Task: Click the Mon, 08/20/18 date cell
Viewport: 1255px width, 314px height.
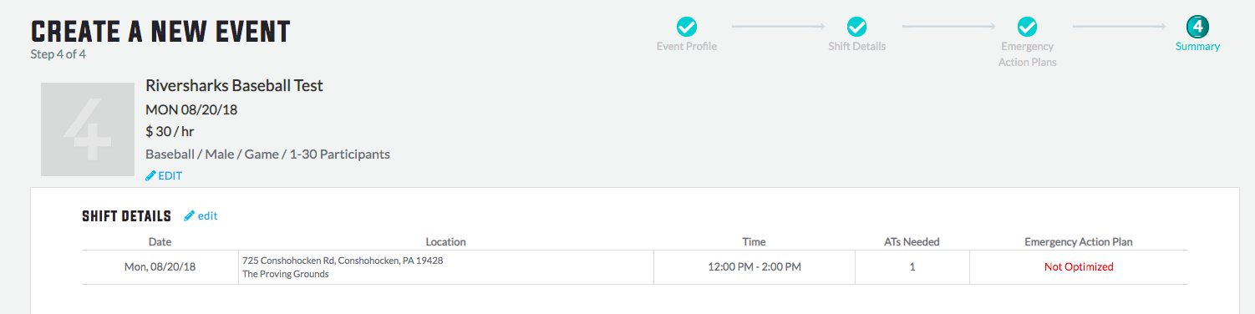Action: [x=160, y=267]
